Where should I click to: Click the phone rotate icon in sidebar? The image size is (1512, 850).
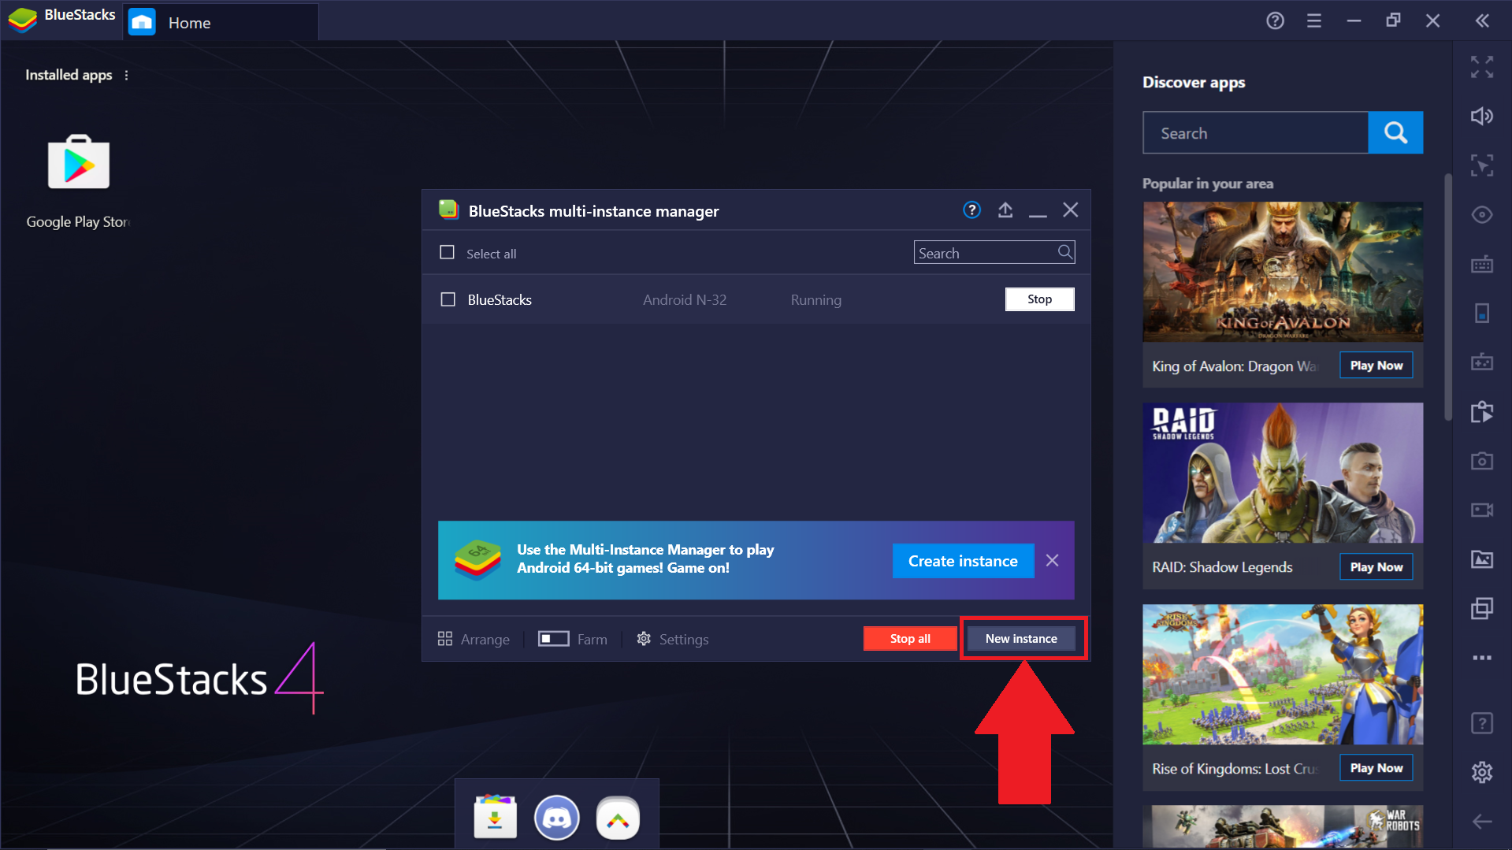pos(1482,313)
